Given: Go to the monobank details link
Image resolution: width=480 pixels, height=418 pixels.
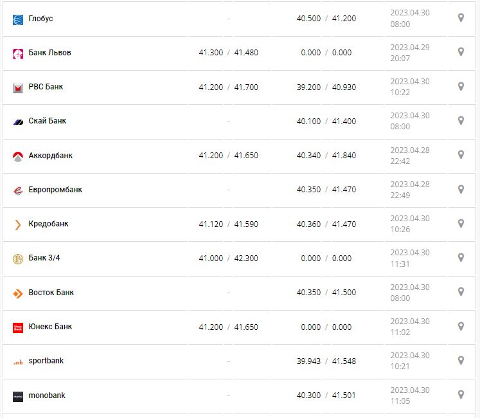Looking at the screenshot, I should pyautogui.click(x=47, y=395).
